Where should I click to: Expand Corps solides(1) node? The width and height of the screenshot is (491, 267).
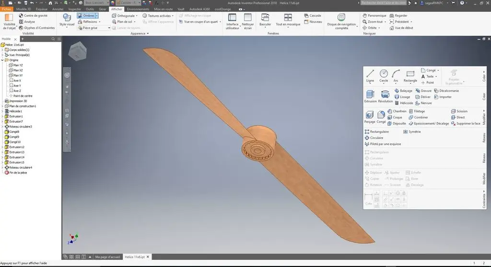[2, 50]
